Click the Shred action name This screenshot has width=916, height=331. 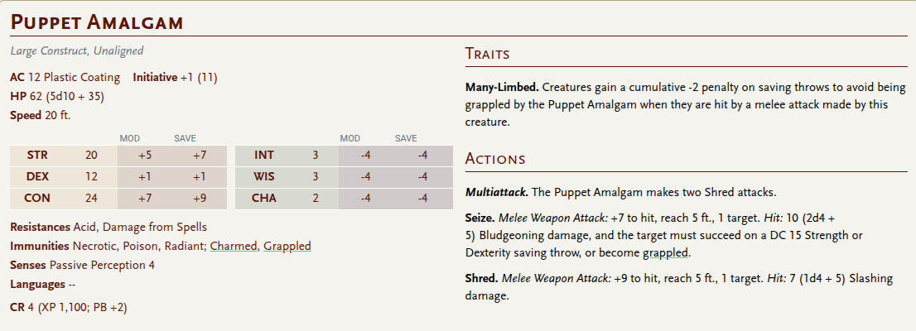[x=481, y=279]
